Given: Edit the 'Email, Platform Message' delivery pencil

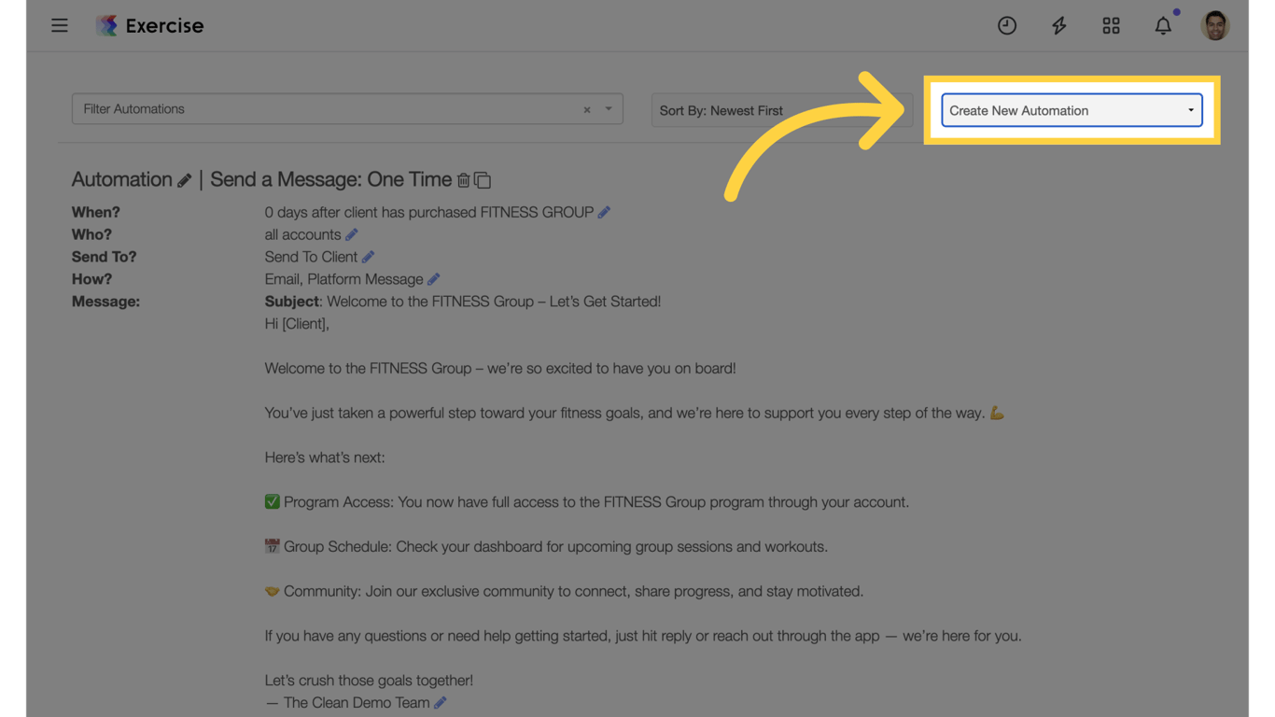Looking at the screenshot, I should click(432, 278).
